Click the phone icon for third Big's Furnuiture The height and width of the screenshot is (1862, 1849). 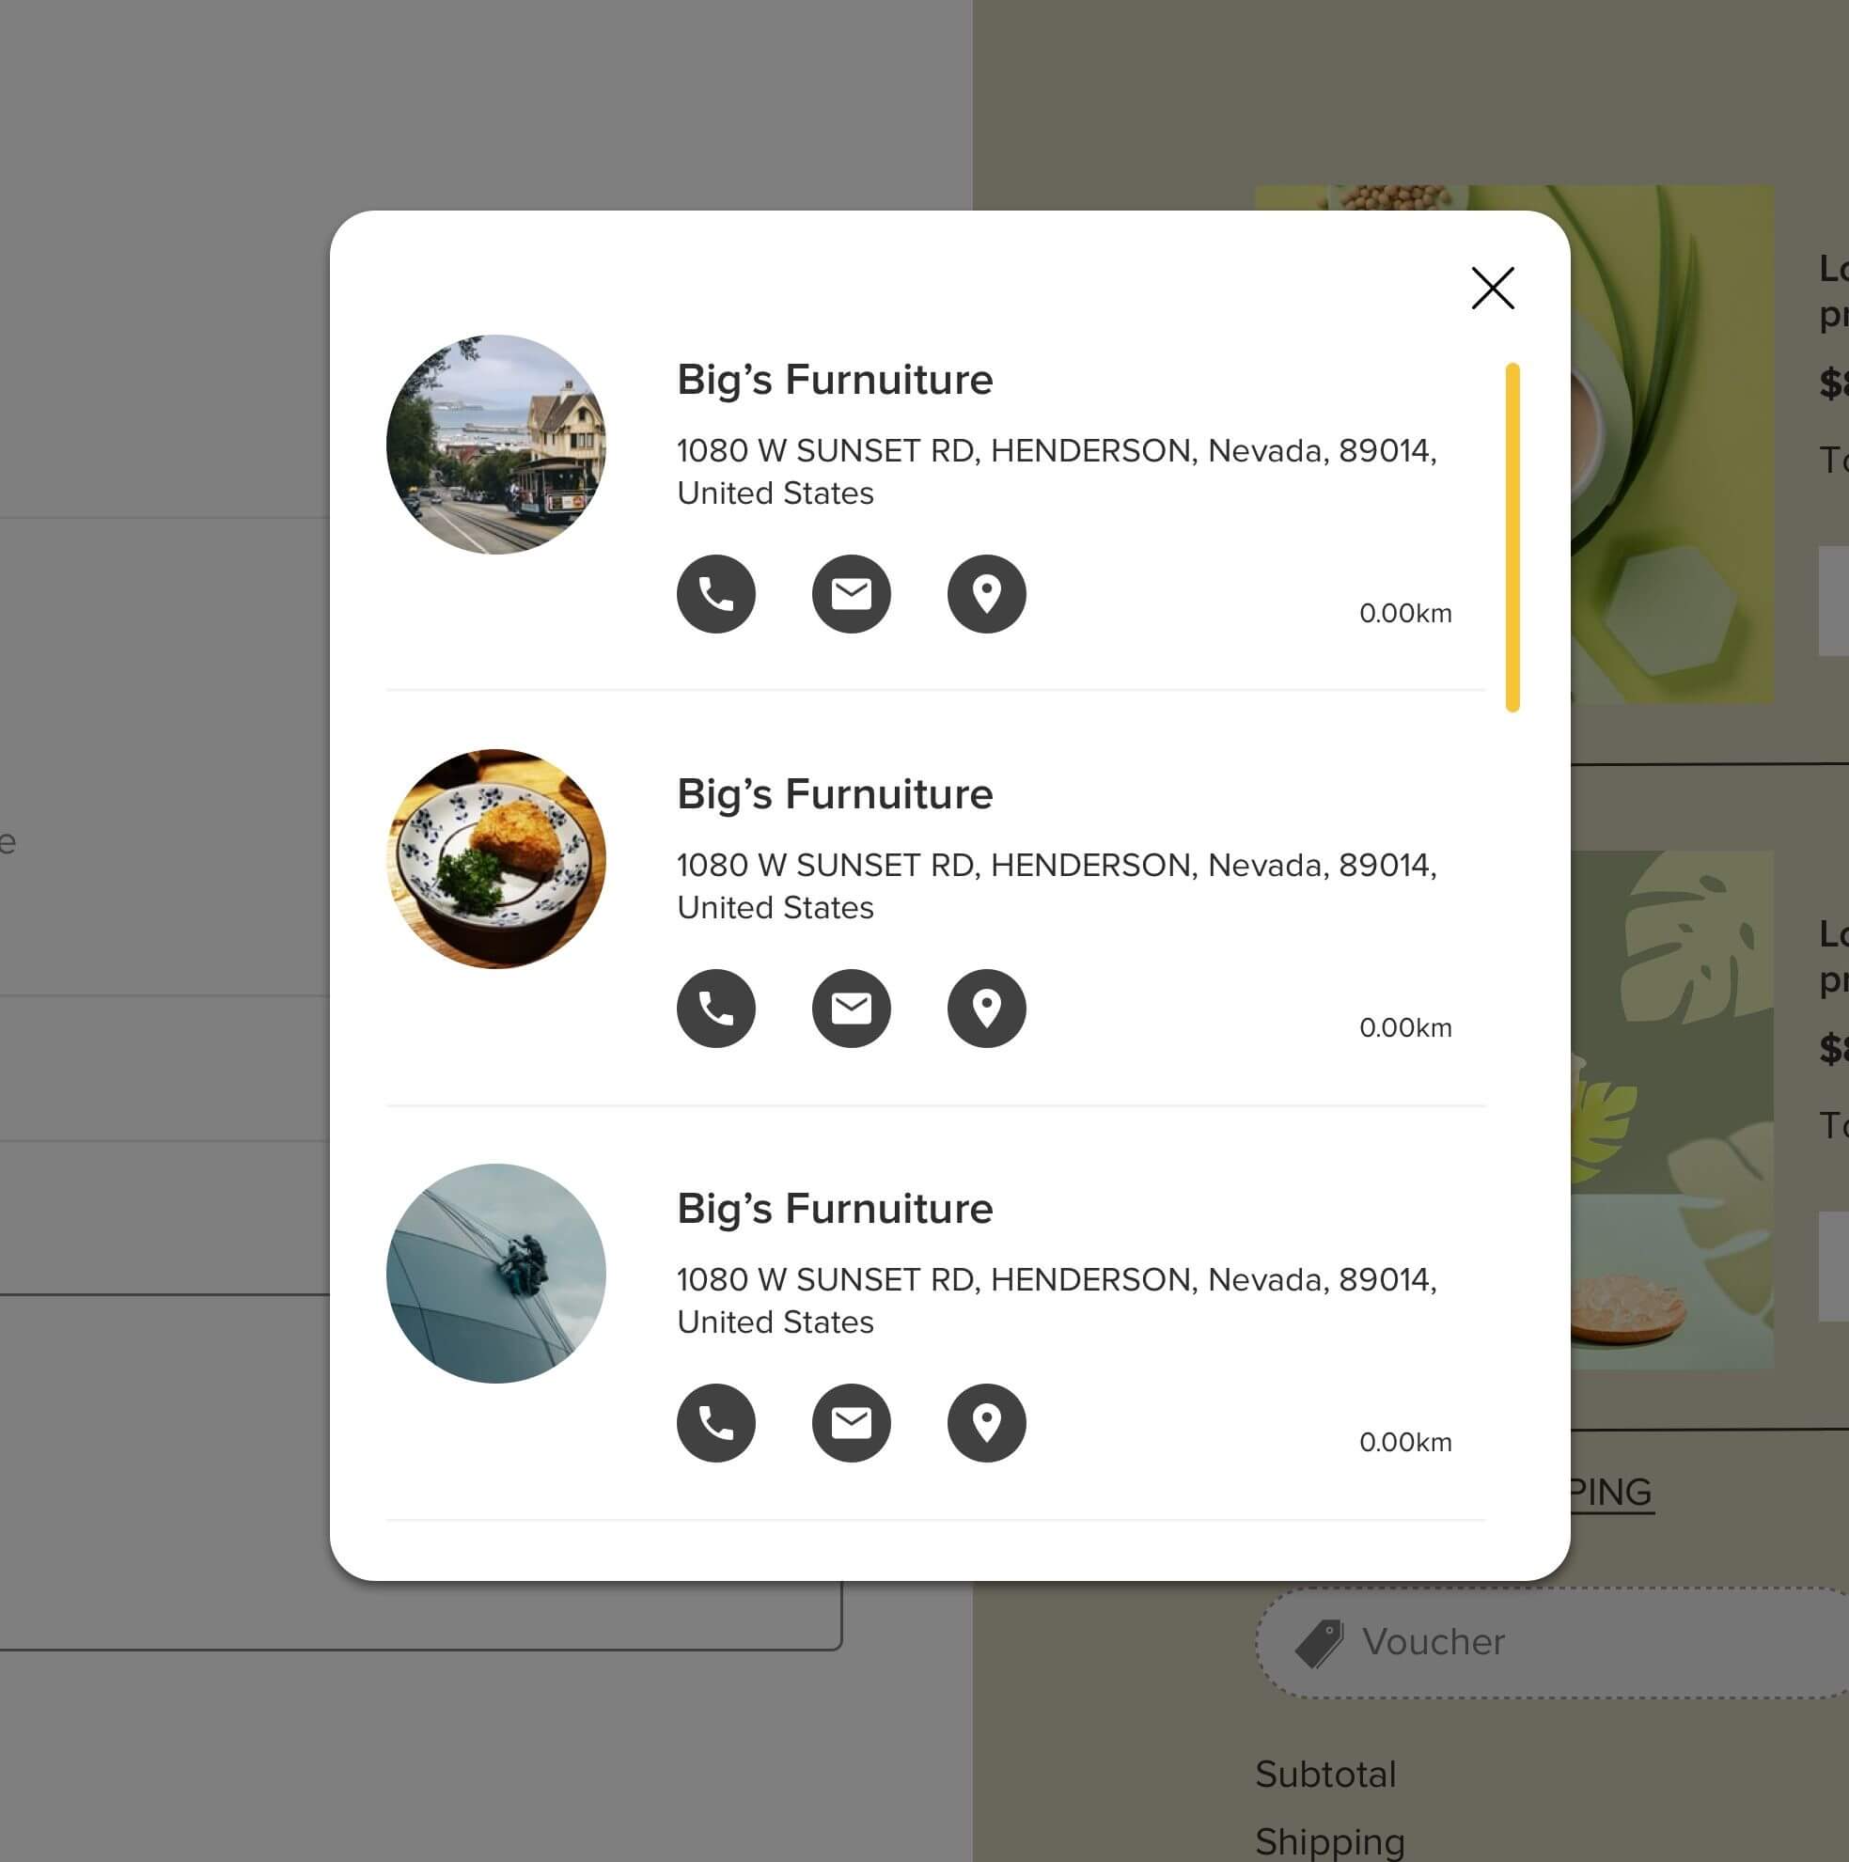click(716, 1422)
